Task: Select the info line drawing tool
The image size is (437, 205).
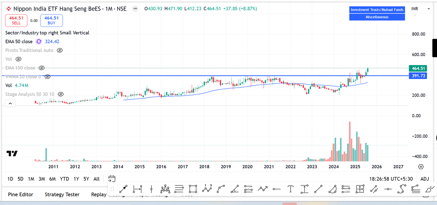Action: coord(138,189)
